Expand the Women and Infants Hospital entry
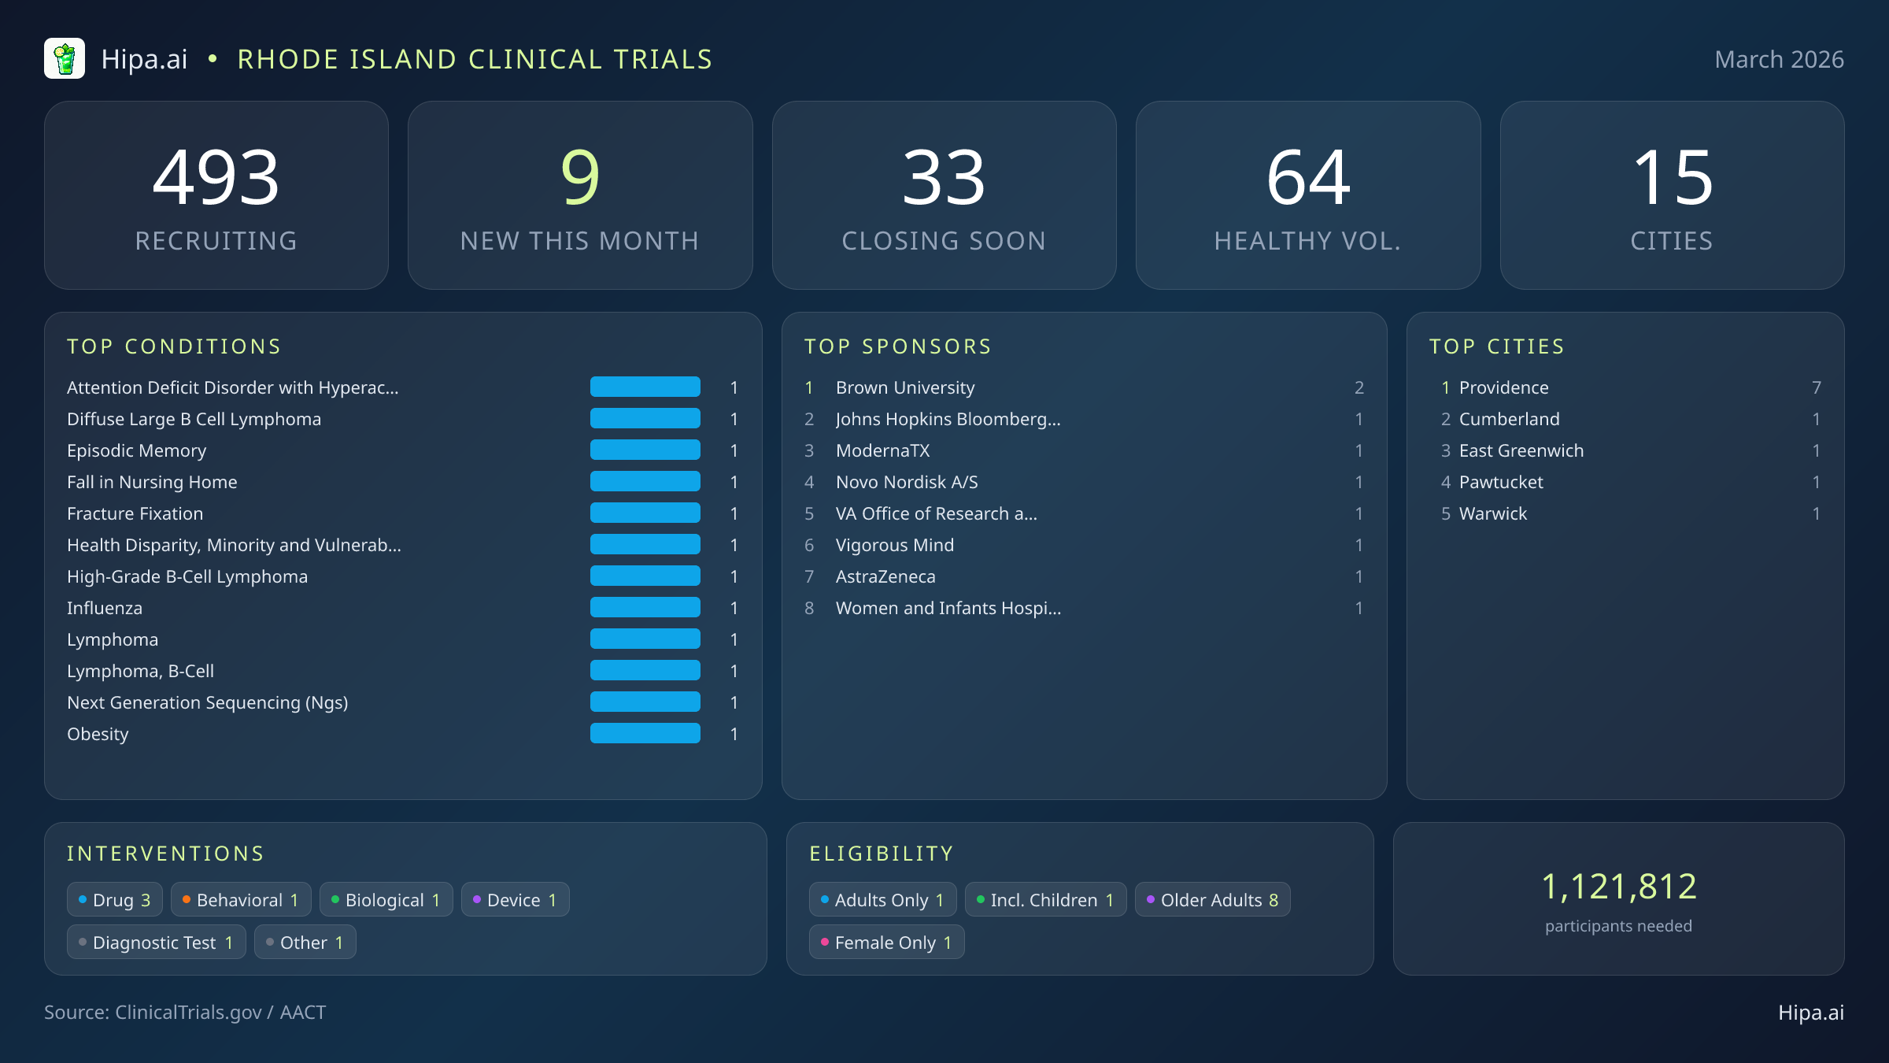The width and height of the screenshot is (1889, 1063). point(948,608)
